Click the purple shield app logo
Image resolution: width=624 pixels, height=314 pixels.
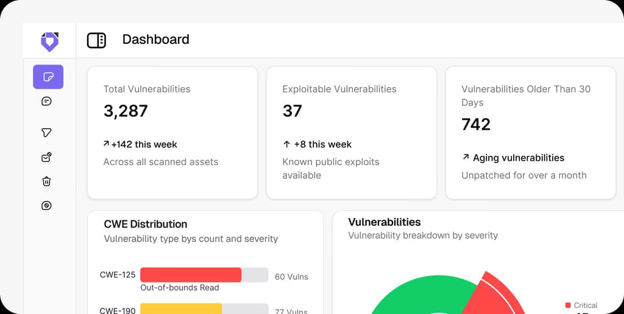(x=49, y=41)
